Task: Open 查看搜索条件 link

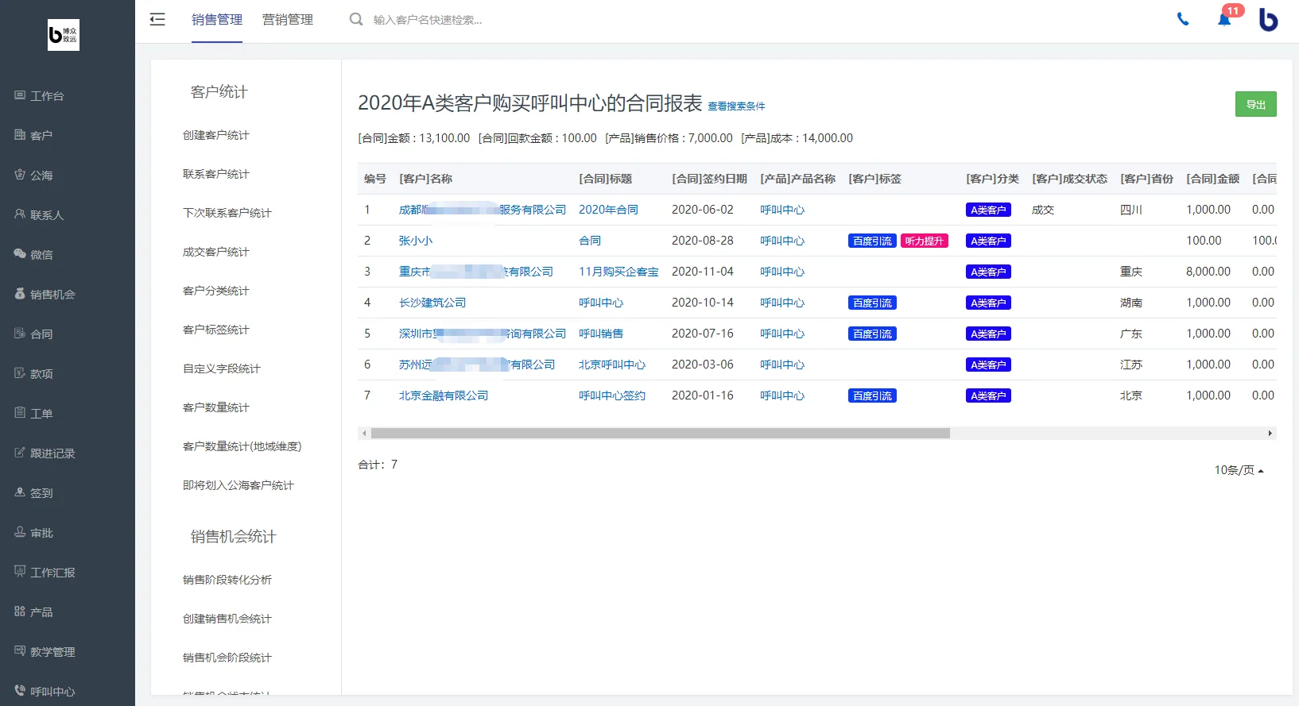Action: coord(736,106)
